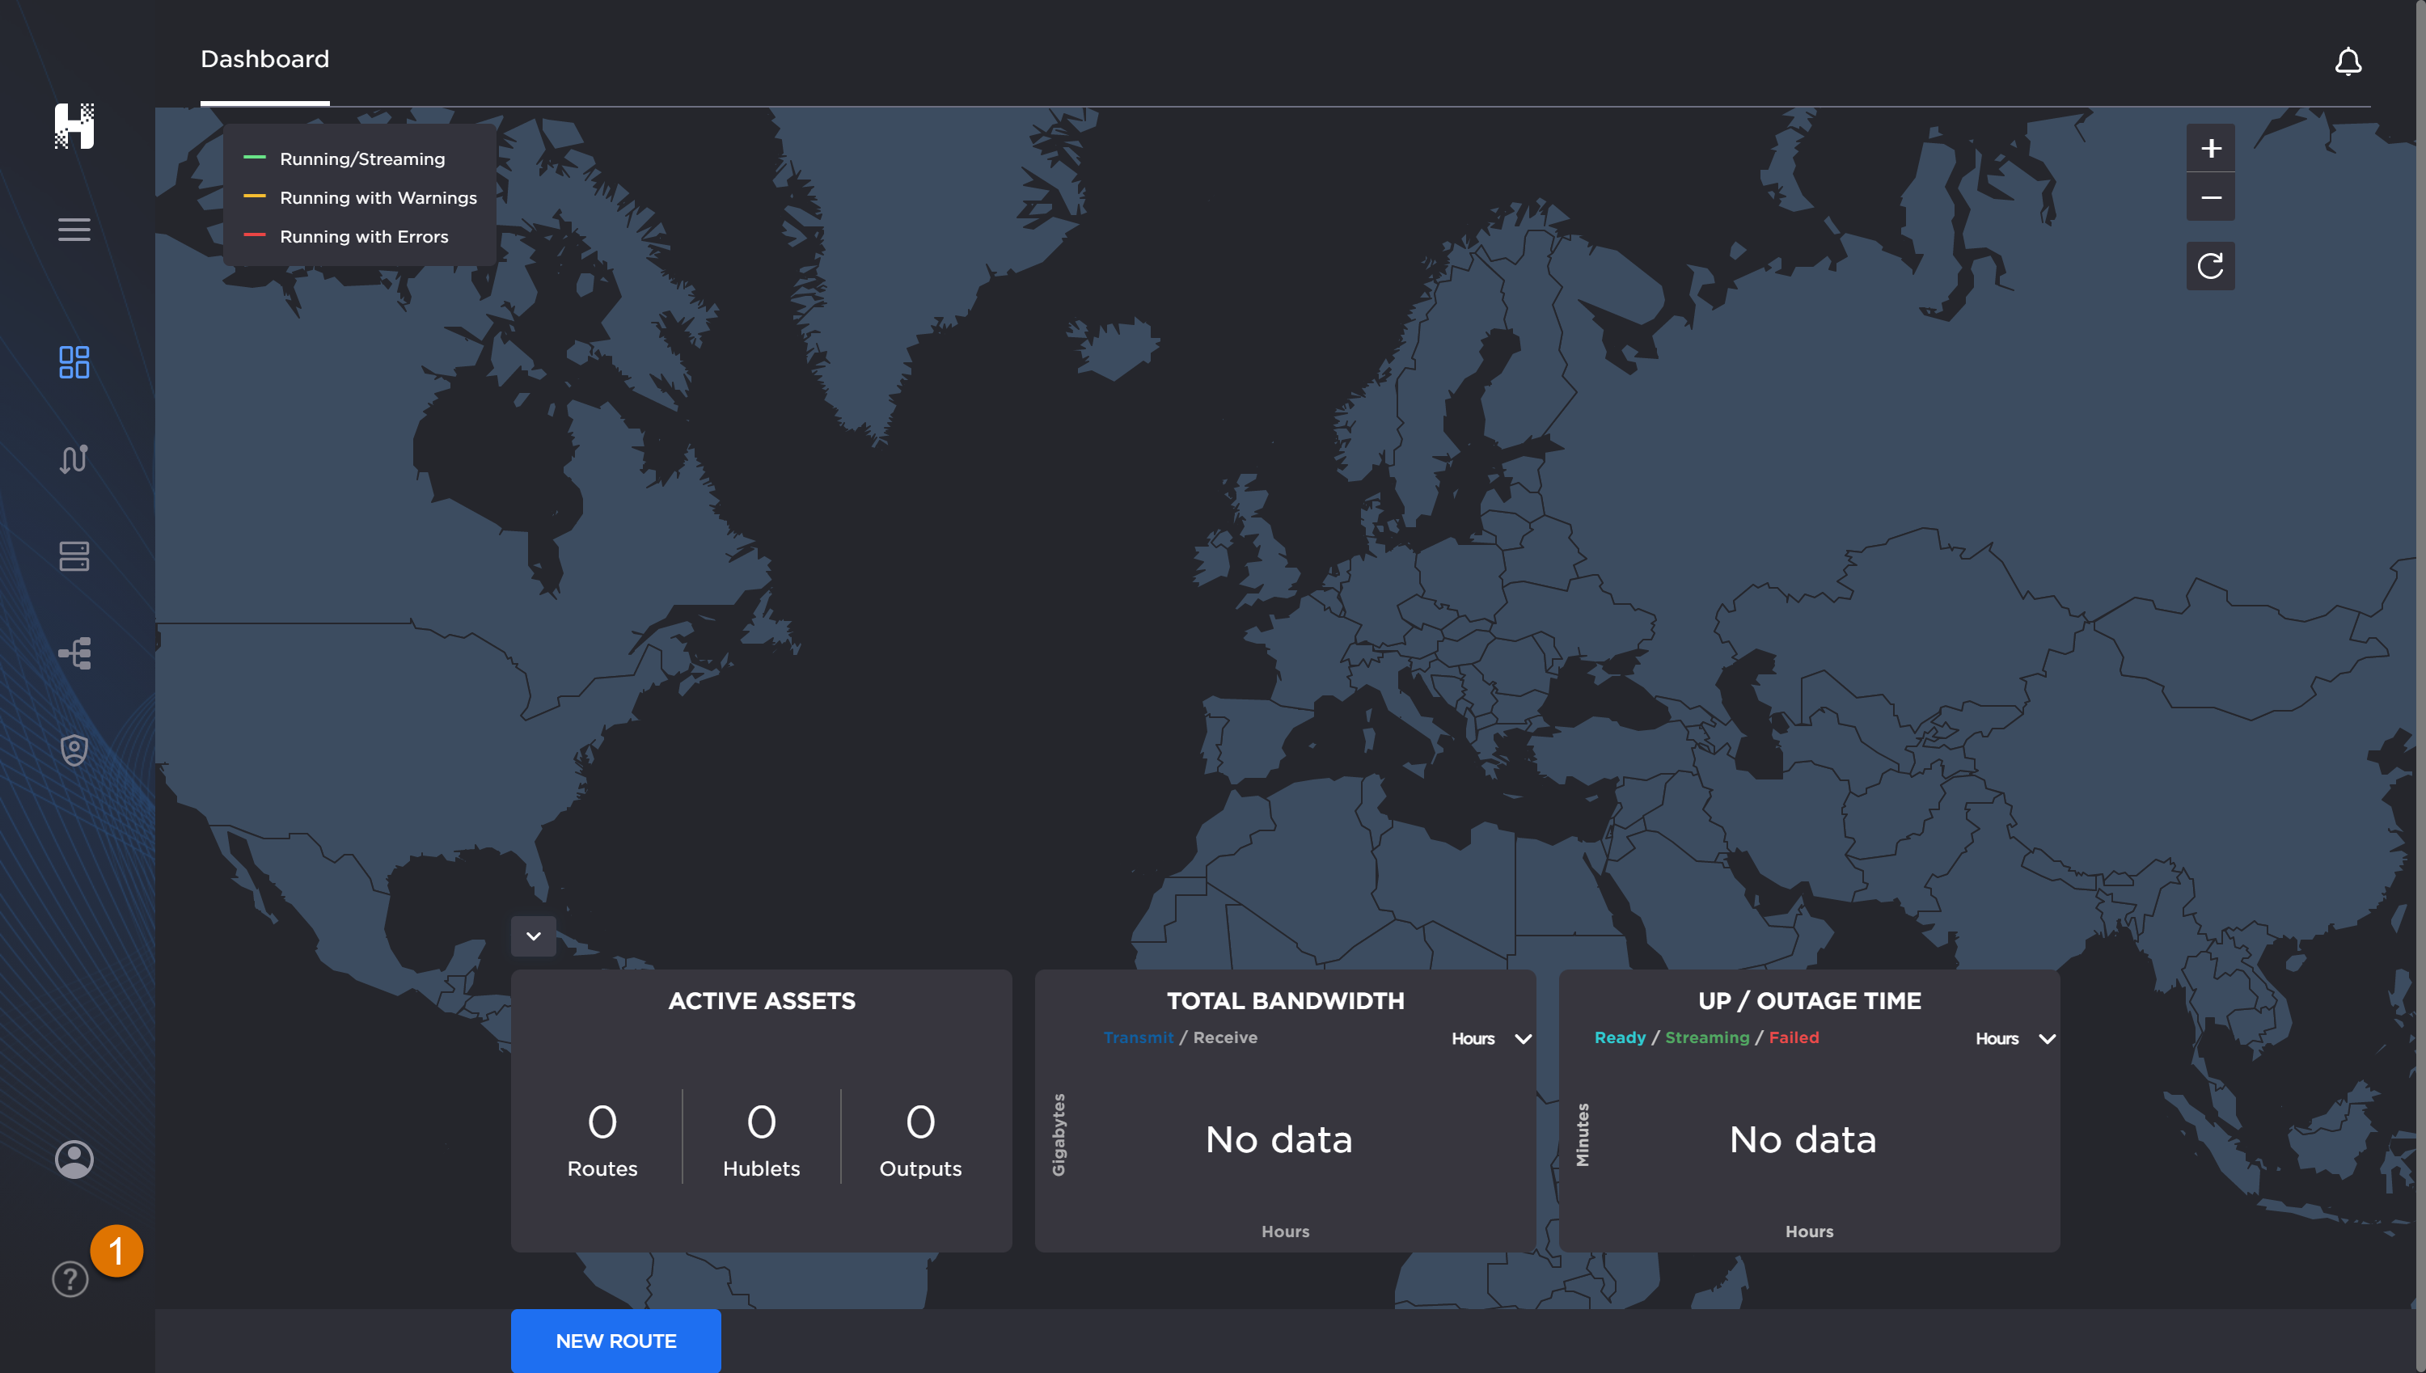Open the Dashboard panel from the sidebar
The width and height of the screenshot is (2426, 1373).
point(74,363)
